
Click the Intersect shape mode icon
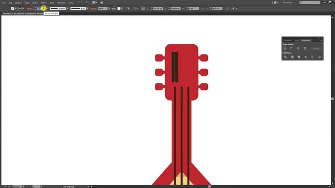tap(298, 49)
